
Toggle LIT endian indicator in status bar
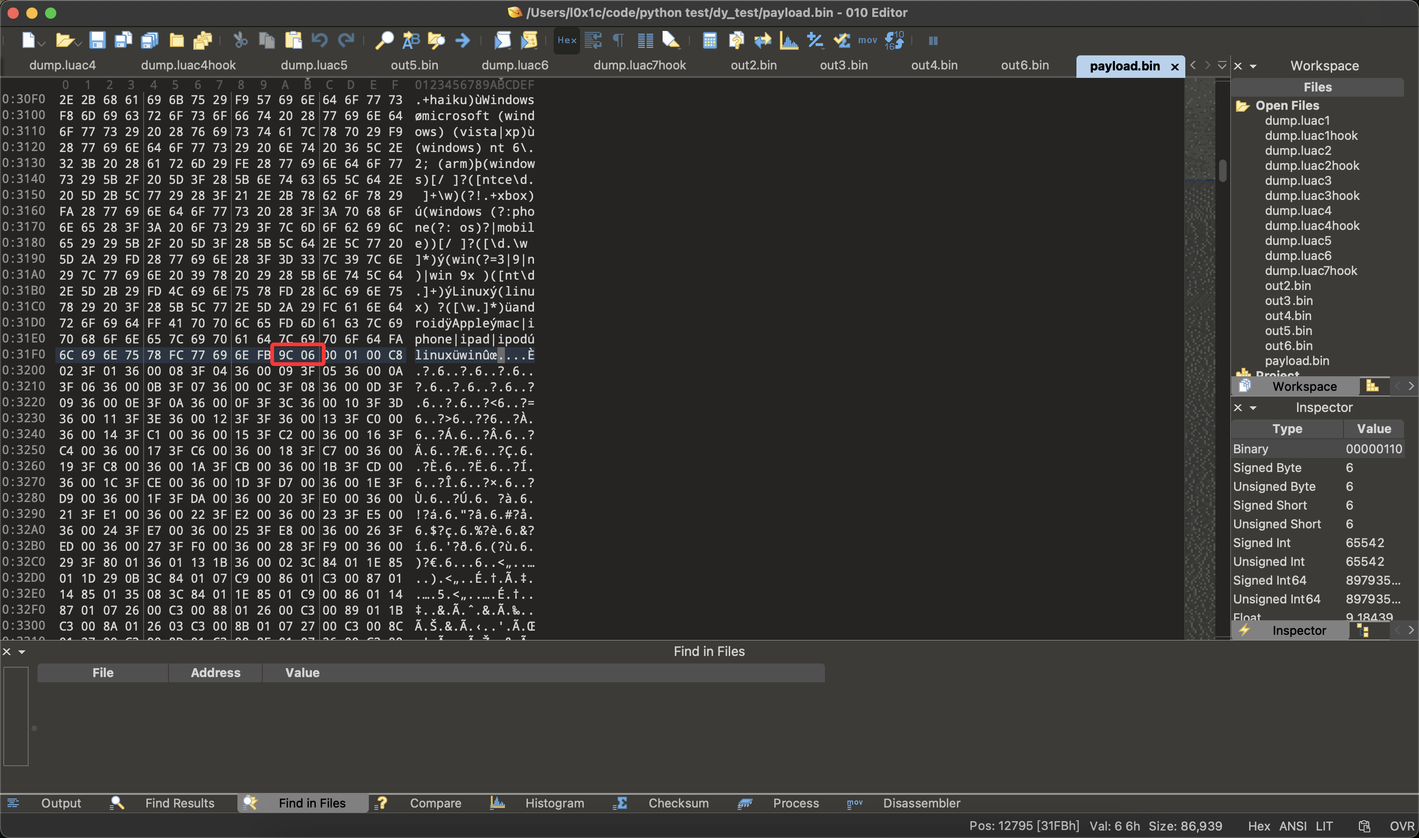tap(1324, 826)
